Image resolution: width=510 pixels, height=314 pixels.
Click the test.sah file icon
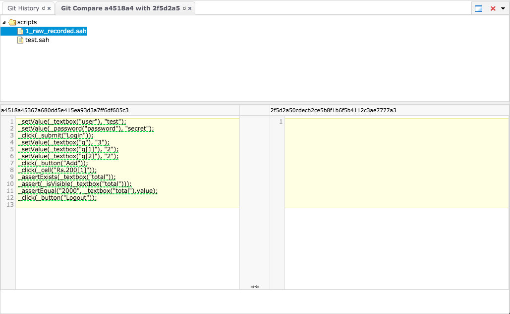pyautogui.click(x=20, y=40)
